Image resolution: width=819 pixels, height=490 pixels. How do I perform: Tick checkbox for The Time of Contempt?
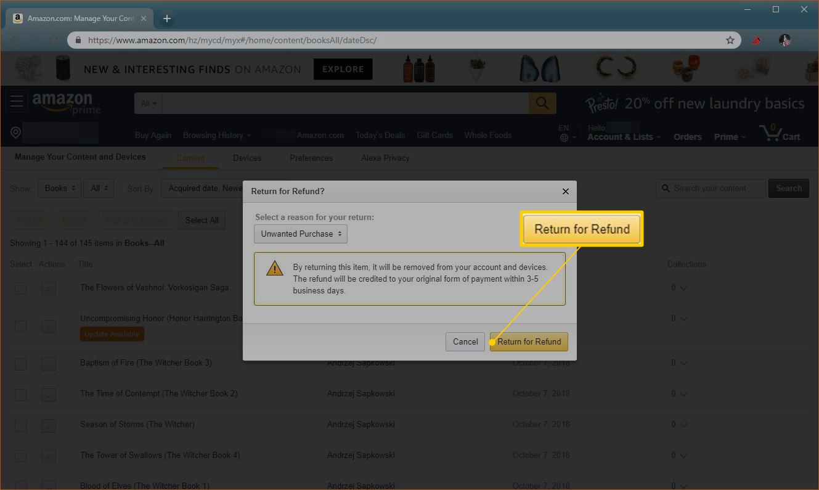21,394
